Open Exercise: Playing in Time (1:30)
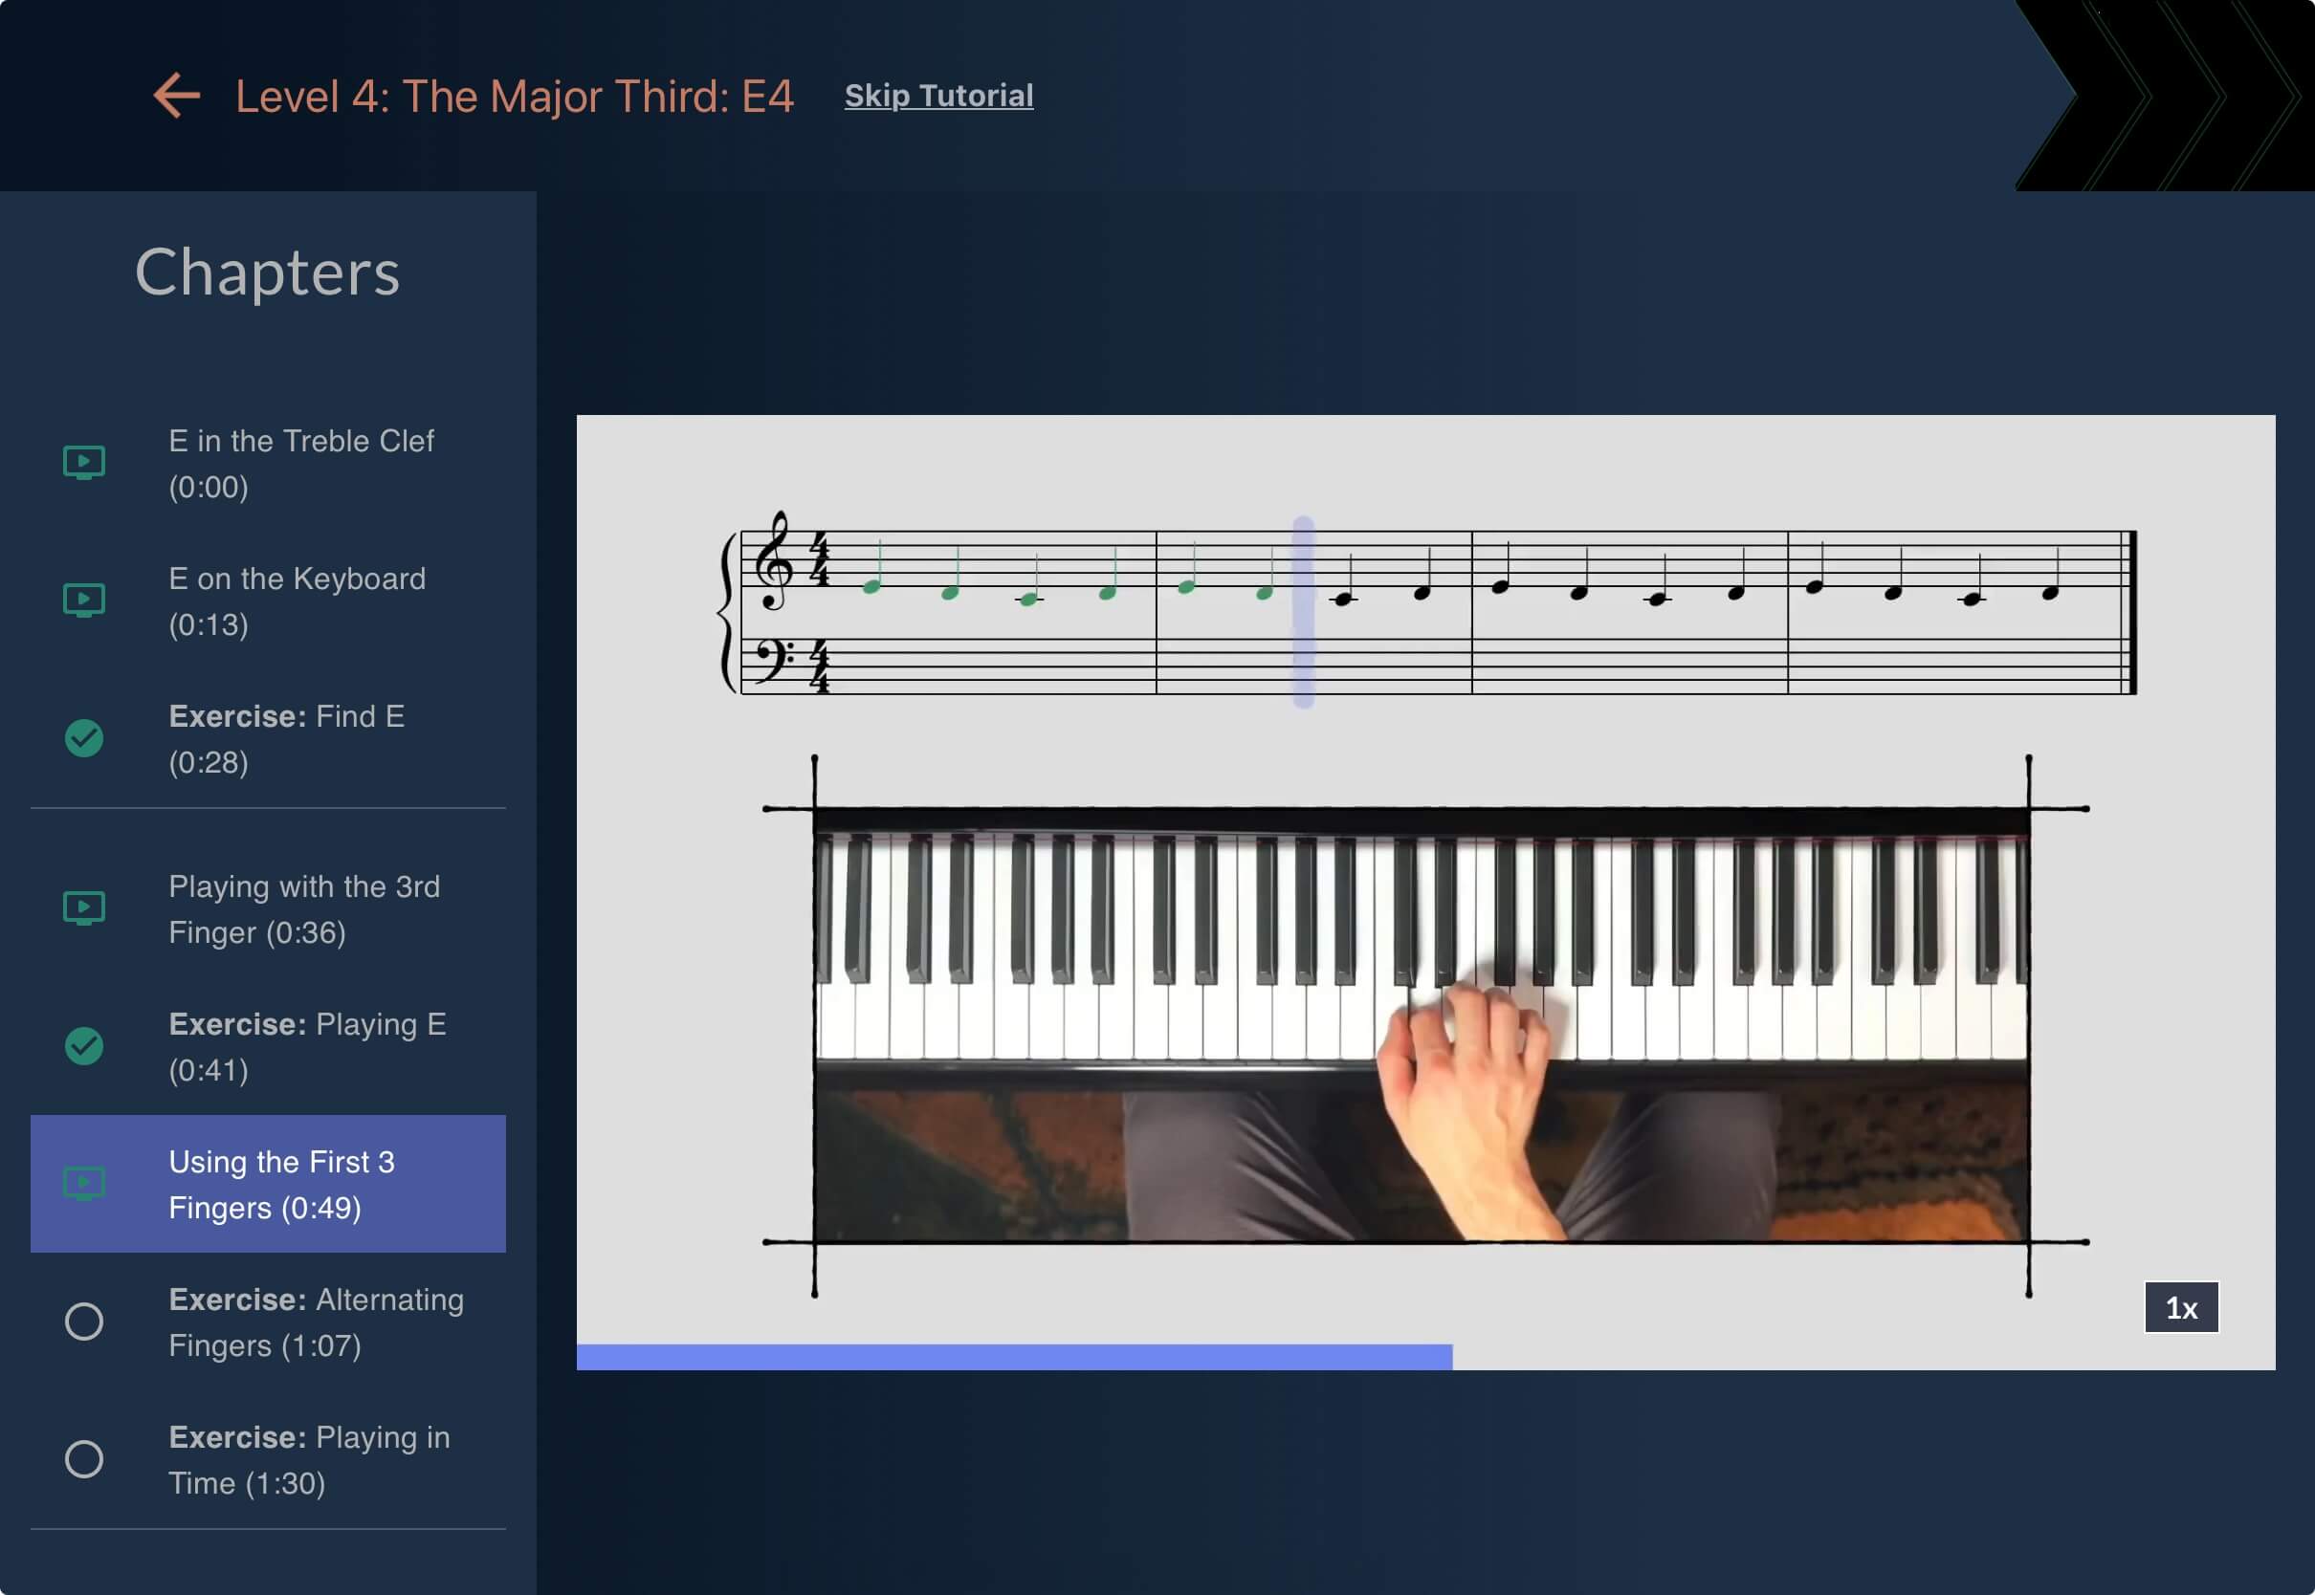 [308, 1460]
